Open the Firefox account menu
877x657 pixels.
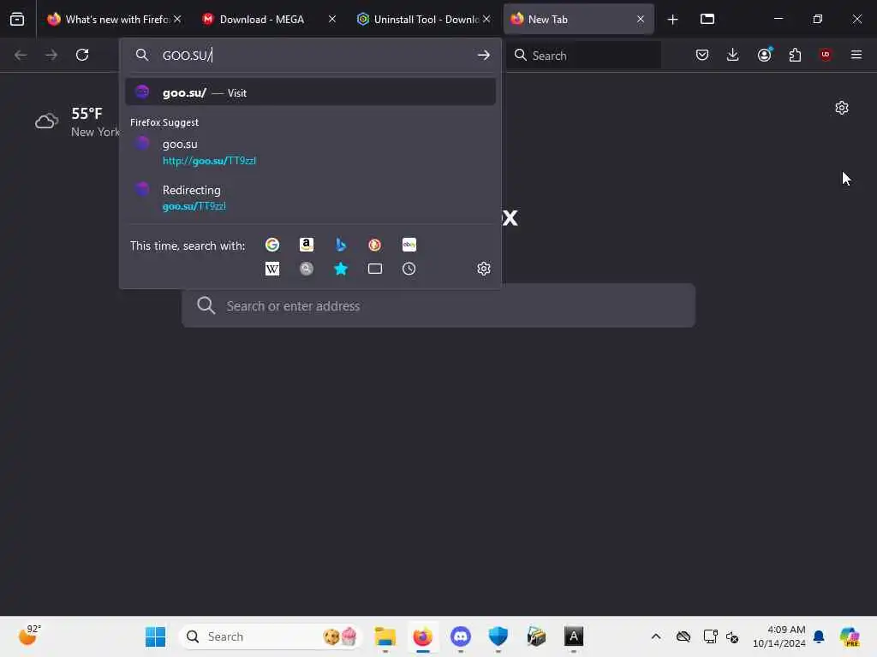(x=764, y=55)
